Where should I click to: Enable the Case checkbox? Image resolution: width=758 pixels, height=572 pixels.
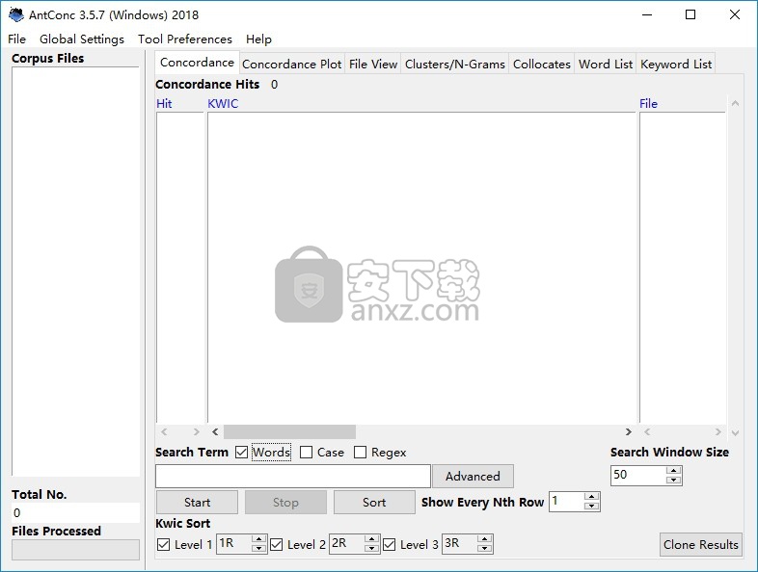point(306,453)
